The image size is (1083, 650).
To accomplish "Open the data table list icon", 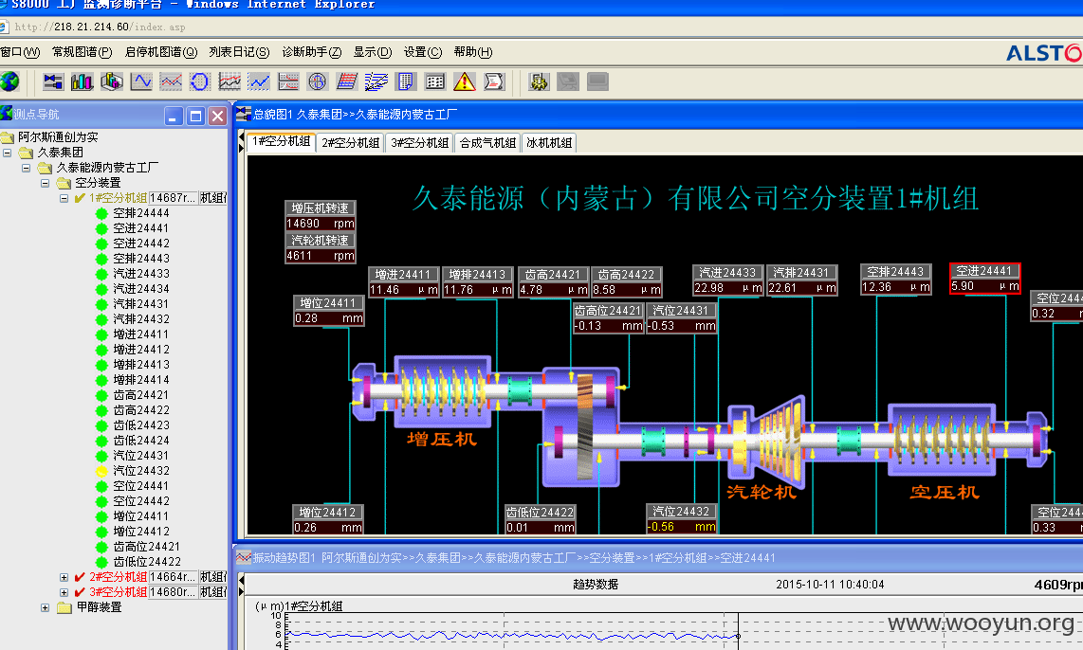I will [435, 82].
